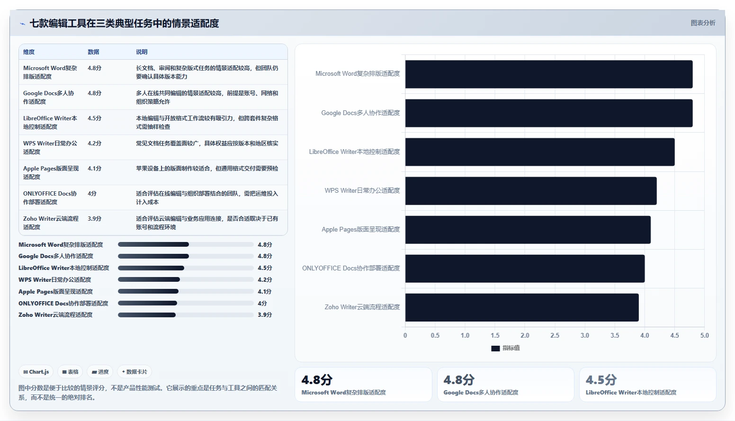Click the WPS Writer progress bar
The image size is (735, 421).
click(186, 279)
